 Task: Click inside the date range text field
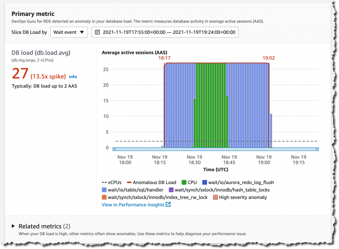(166, 32)
